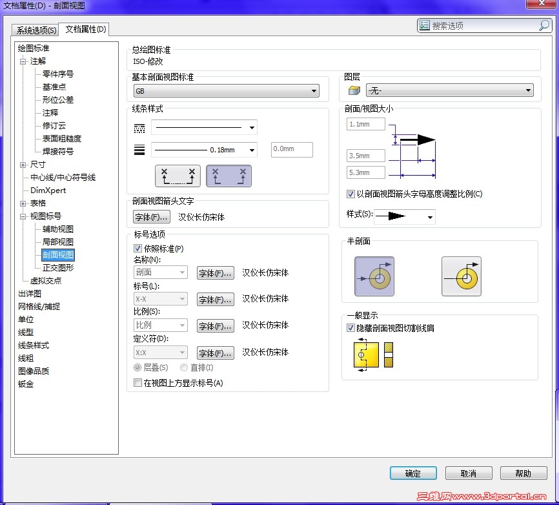Switch to the 文档属性 tab
Image resolution: width=559 pixels, height=505 pixels.
[x=85, y=29]
